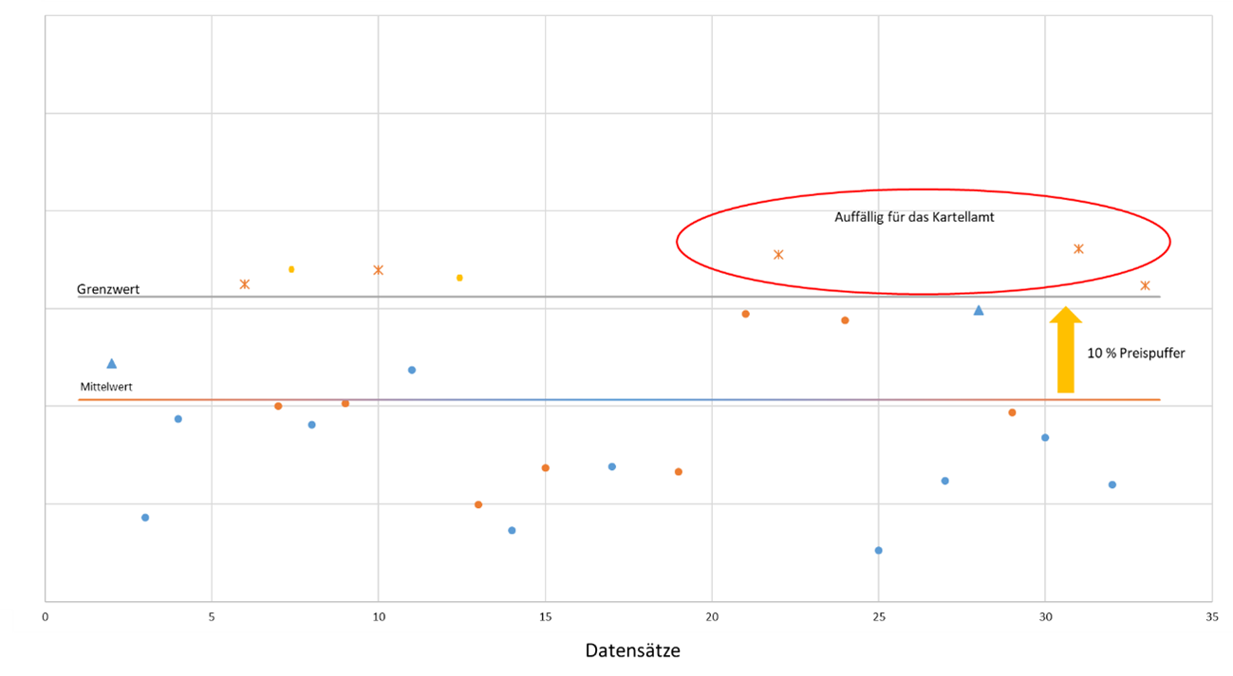Click the orange asterisk marker at x=10
1233x676 pixels.
point(378,270)
